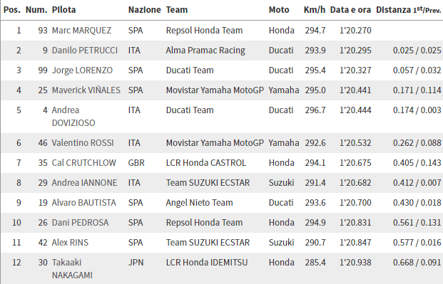Screen dimensions: 443x284
Task: Click Maverick VIÑALES rider name
Action: (x=86, y=90)
